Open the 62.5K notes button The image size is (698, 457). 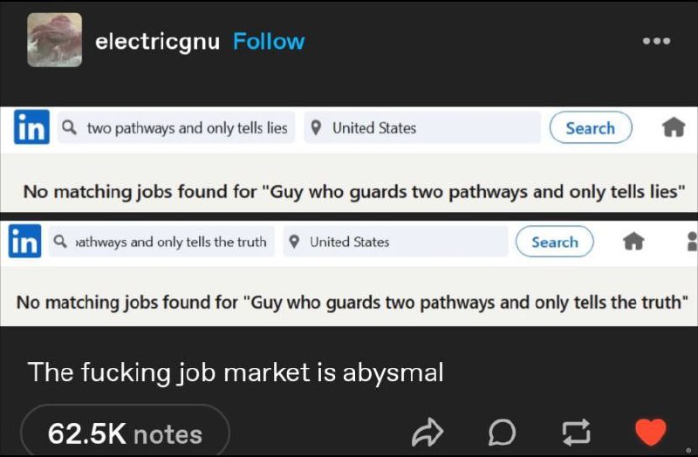coord(125,433)
